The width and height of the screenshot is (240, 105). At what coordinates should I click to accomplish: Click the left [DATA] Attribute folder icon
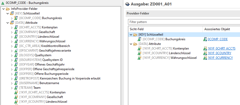coord(12,23)
